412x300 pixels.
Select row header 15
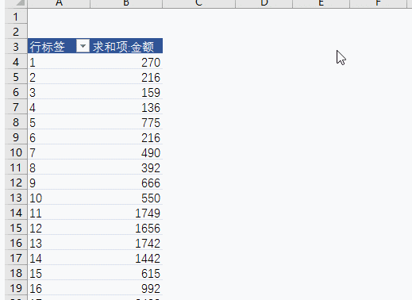pos(16,228)
